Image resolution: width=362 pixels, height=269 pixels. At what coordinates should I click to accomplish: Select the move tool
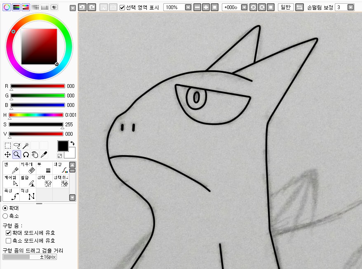(x=7, y=155)
